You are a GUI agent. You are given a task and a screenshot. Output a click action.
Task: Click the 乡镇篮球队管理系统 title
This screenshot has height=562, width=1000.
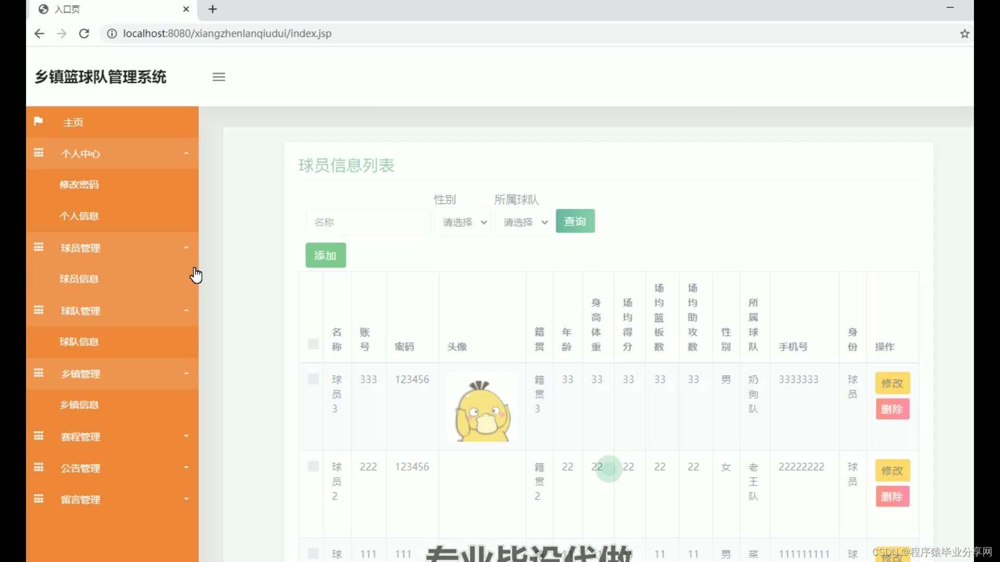point(101,77)
